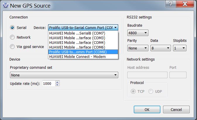Increase the update rate with up arrow

(57, 82)
